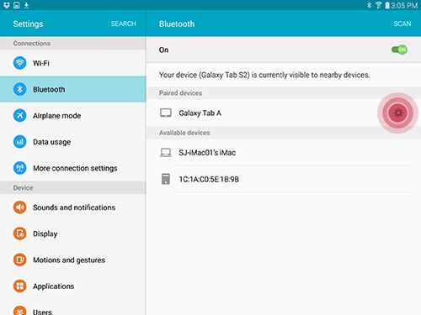Click the Applications grid icon
The height and width of the screenshot is (315, 421).
coord(19,286)
